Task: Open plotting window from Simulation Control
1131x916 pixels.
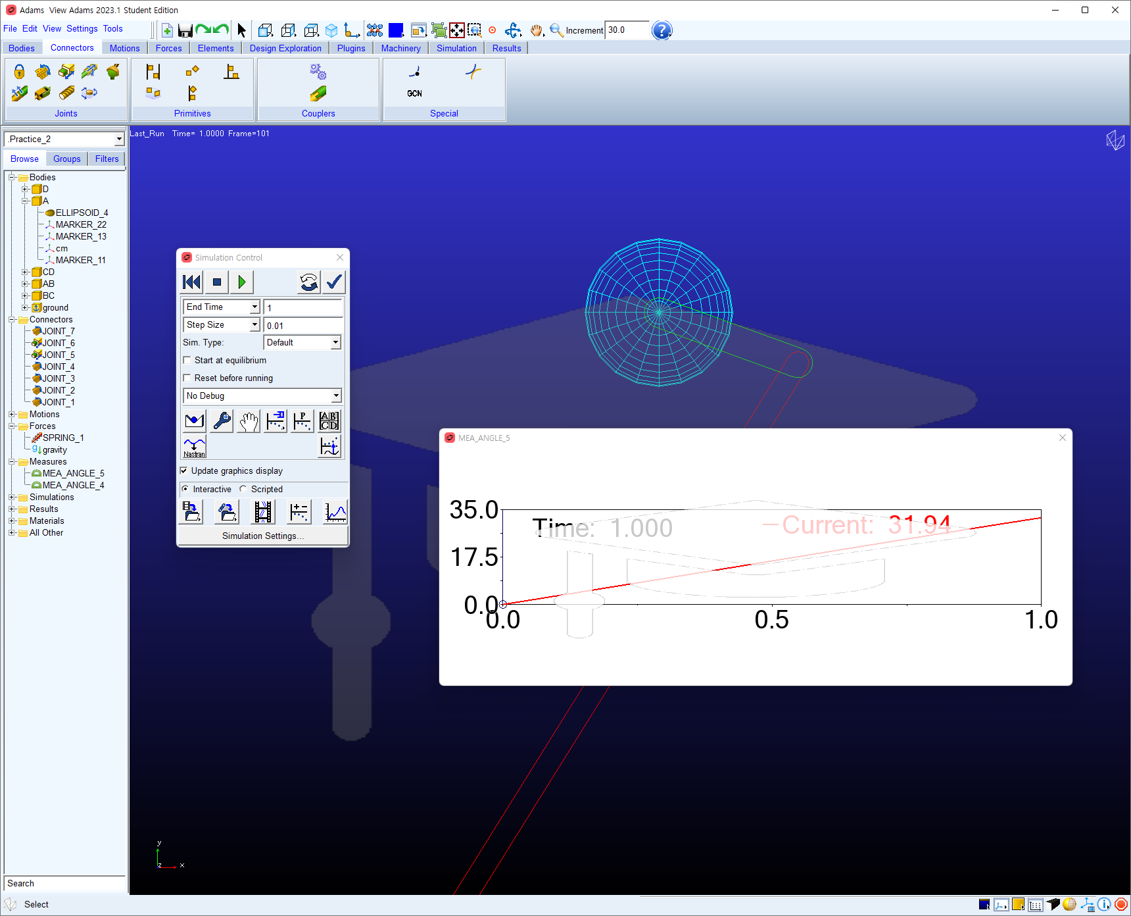Action: (335, 512)
